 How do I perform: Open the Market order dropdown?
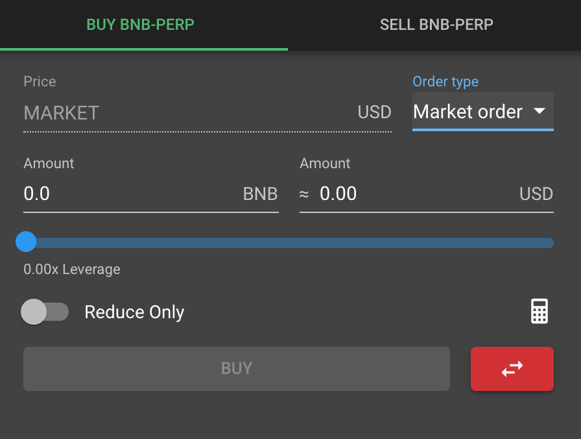[483, 112]
